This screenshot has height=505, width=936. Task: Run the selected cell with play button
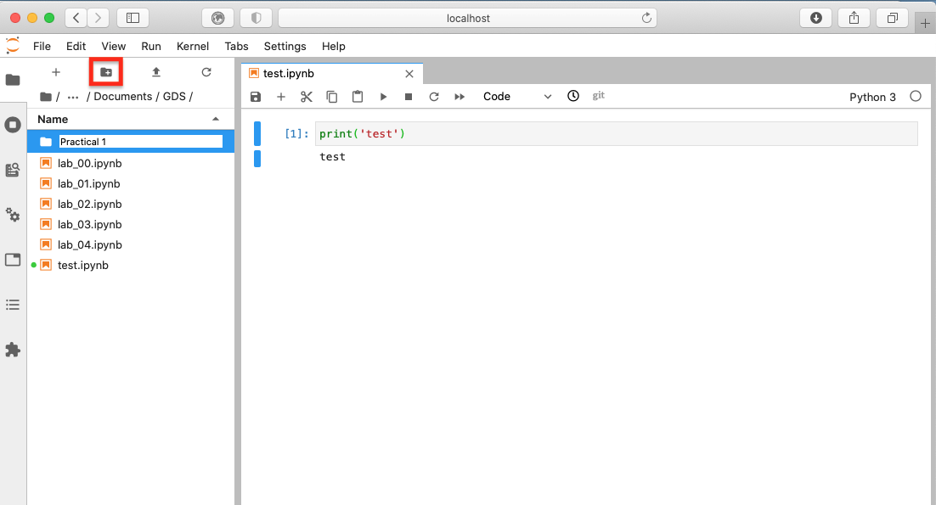pos(383,97)
